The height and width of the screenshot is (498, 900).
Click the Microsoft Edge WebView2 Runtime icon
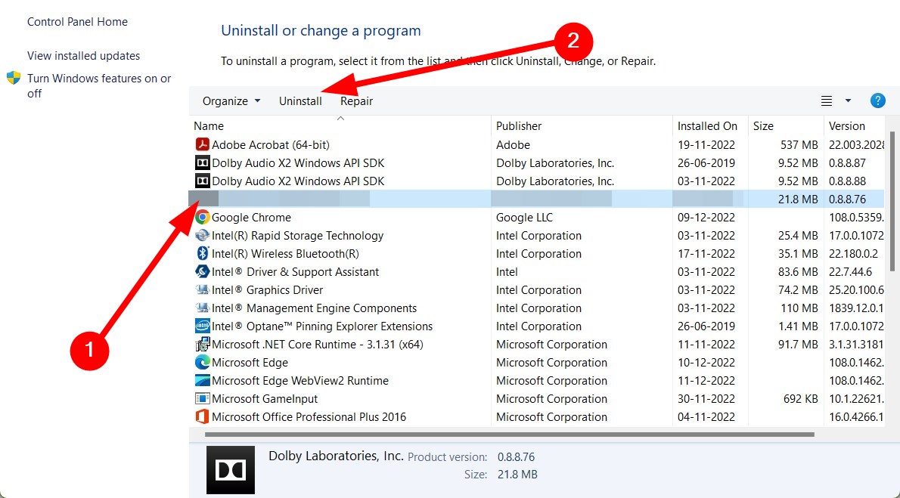pyautogui.click(x=202, y=380)
